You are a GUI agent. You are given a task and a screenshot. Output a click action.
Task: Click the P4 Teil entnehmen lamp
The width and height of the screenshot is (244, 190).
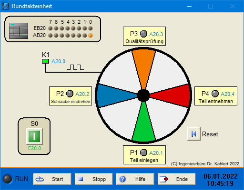pos(215,94)
